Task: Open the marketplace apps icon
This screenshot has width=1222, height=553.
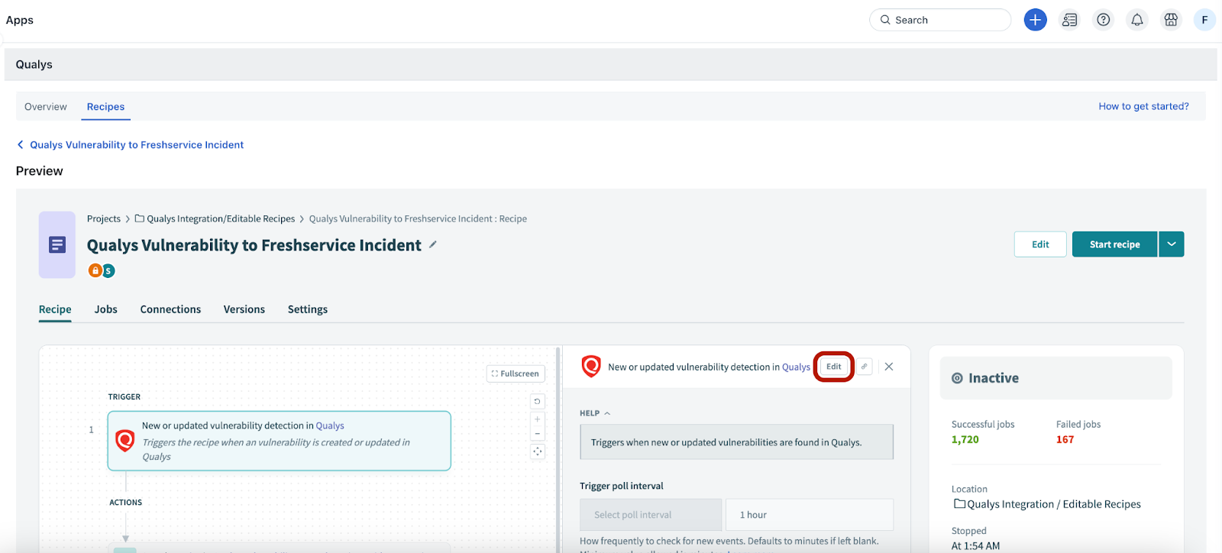Action: coord(1171,20)
